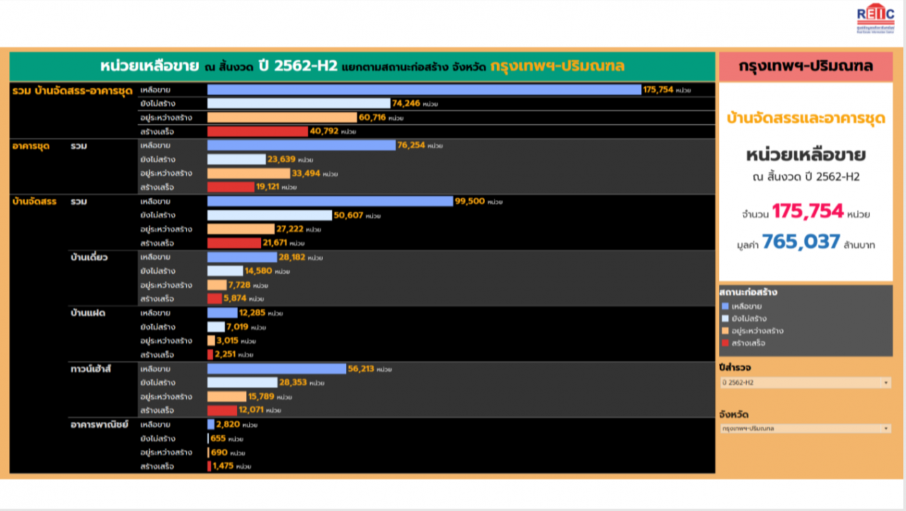Open the จังหวัด dropdown showing กรุงเทพฯ-ปริมณฑล
This screenshot has height=511, width=906.
coord(805,429)
